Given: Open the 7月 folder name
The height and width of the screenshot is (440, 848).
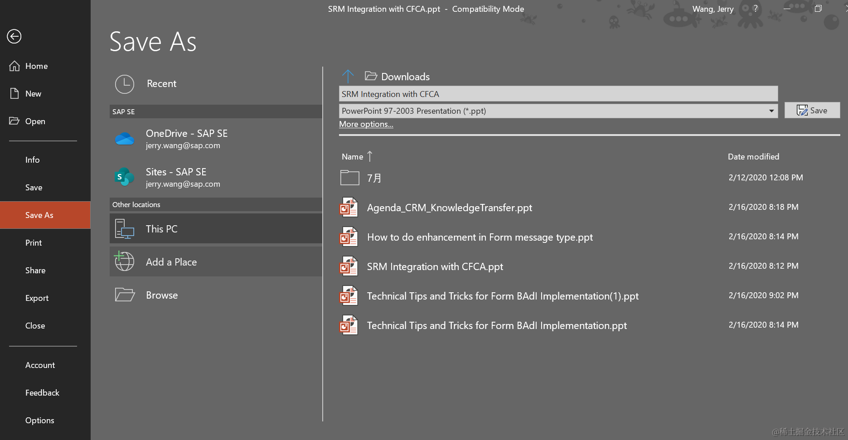Looking at the screenshot, I should point(374,178).
